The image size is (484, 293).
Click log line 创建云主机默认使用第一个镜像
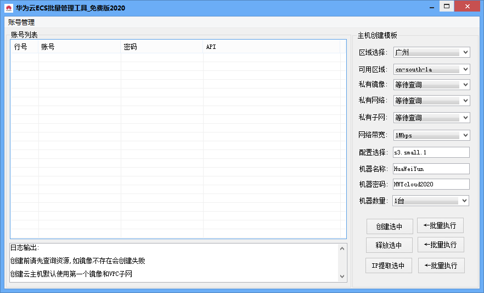click(x=71, y=274)
